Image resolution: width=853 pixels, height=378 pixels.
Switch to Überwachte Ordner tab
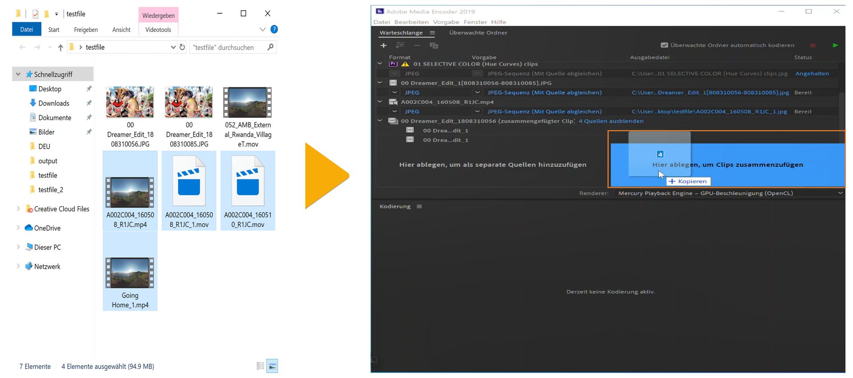click(478, 32)
